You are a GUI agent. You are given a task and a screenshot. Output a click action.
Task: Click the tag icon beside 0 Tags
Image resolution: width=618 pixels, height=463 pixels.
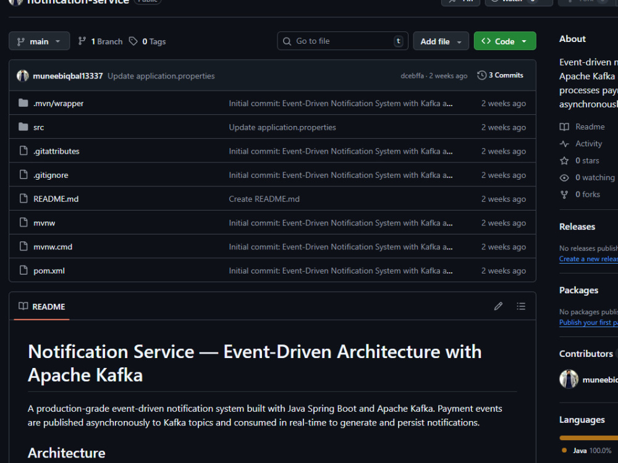133,41
